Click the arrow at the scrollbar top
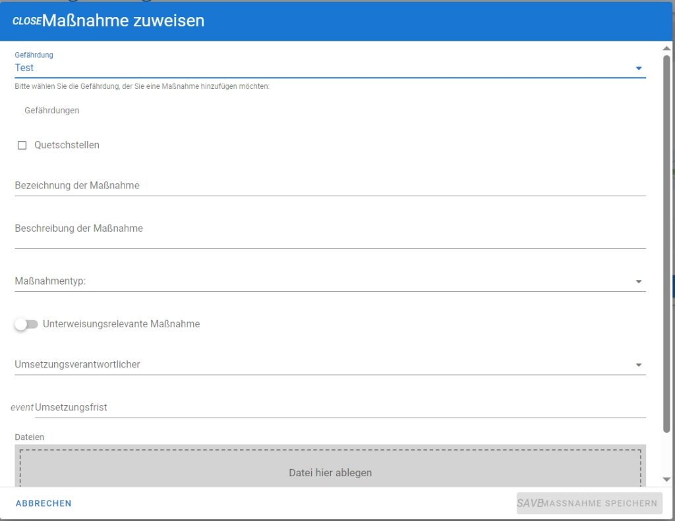Screen dimensions: 675x521 coord(666,48)
